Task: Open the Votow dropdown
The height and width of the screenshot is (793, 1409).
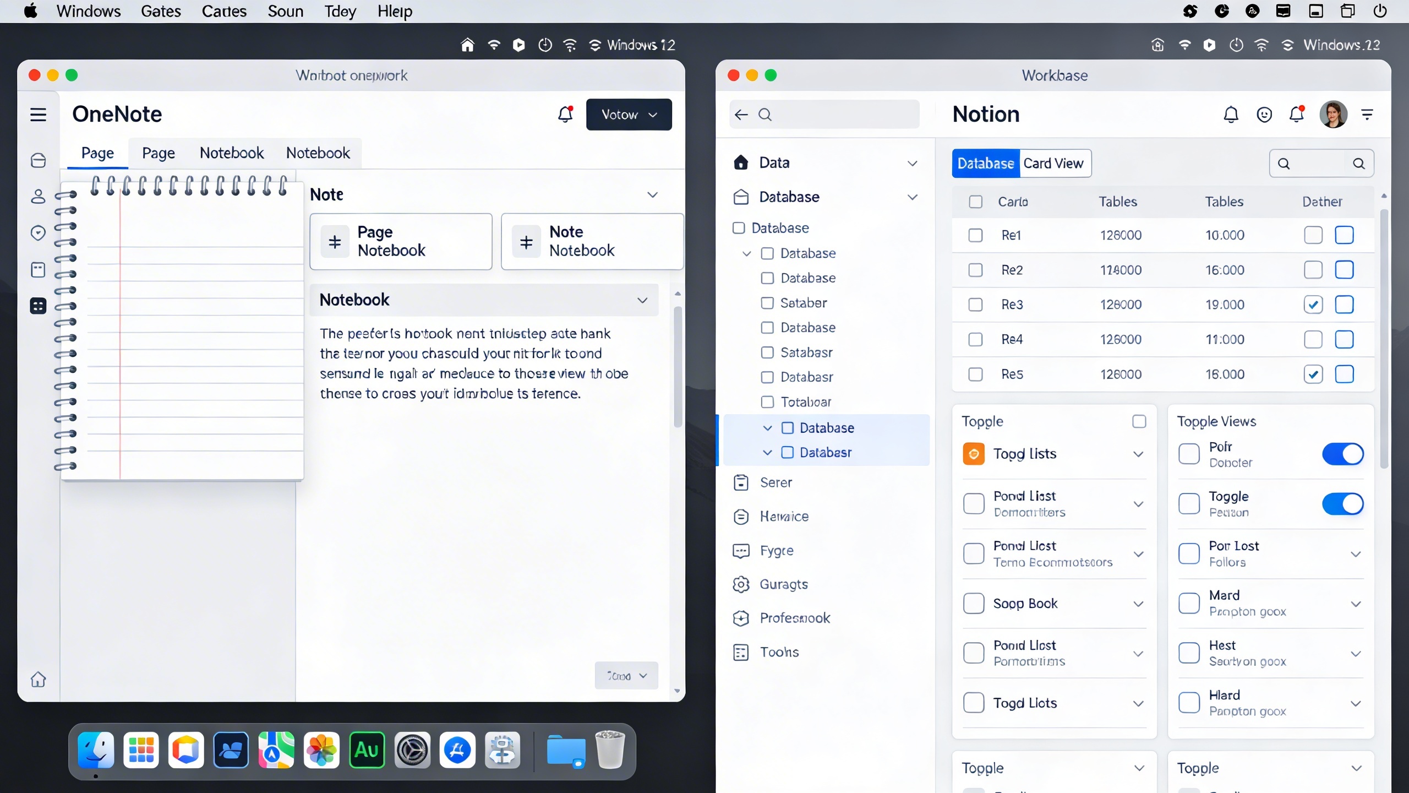Action: tap(629, 115)
